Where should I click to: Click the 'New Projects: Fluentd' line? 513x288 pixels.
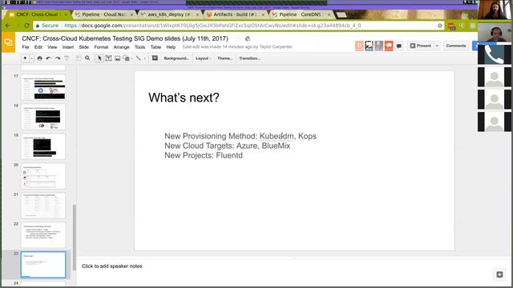click(x=204, y=155)
